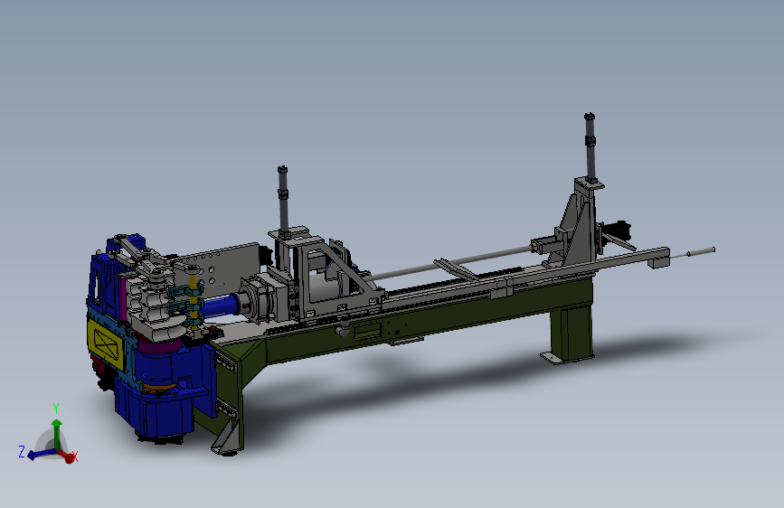Select the long gray mandrel rod above the rail
The image size is (784, 508).
tap(450, 261)
